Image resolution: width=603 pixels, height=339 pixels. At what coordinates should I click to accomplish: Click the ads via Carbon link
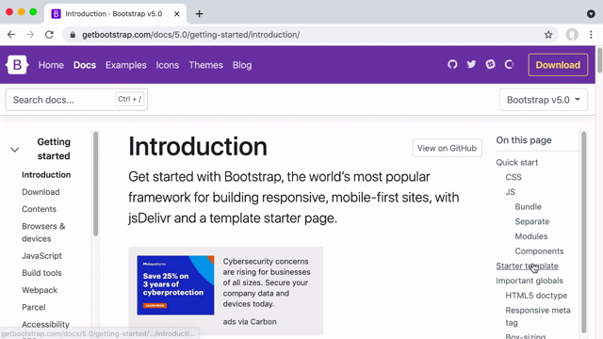(250, 322)
